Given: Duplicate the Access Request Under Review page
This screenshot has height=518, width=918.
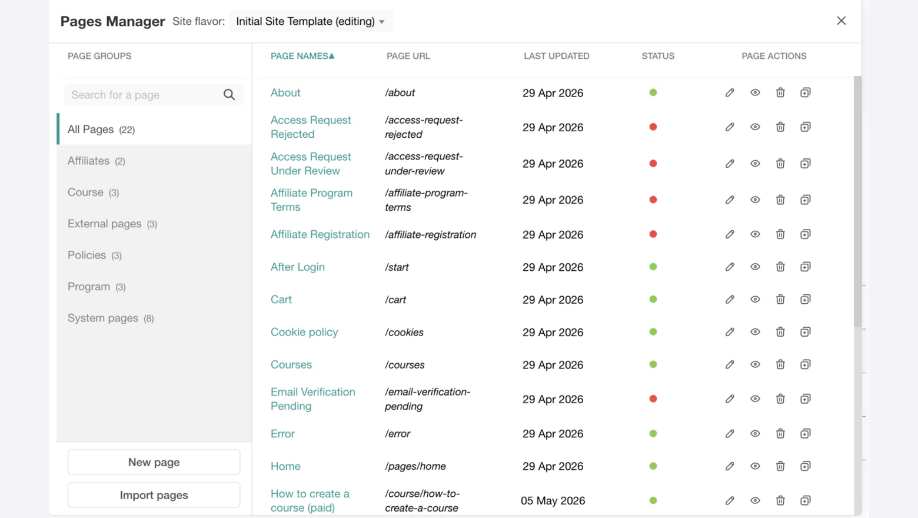Looking at the screenshot, I should 806,164.
